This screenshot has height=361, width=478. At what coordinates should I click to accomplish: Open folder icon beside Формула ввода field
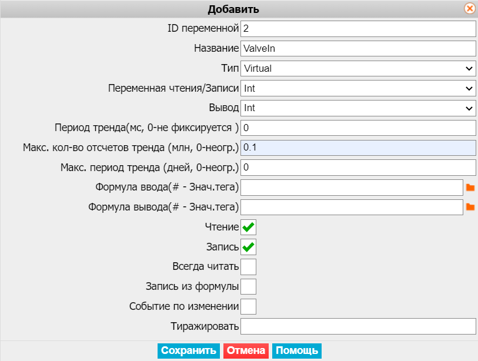point(470,188)
